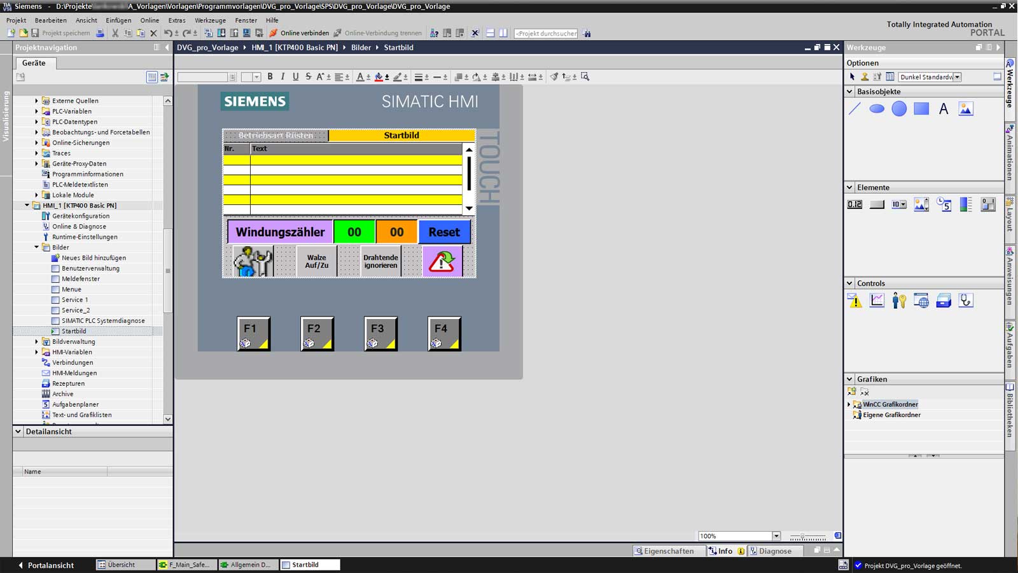Viewport: 1018px width, 573px height.
Task: Open the Meldefenster screen in tree
Action: point(81,279)
